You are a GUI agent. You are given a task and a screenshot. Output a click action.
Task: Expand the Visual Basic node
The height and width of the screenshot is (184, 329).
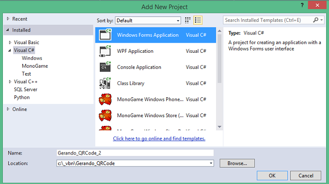(10, 42)
